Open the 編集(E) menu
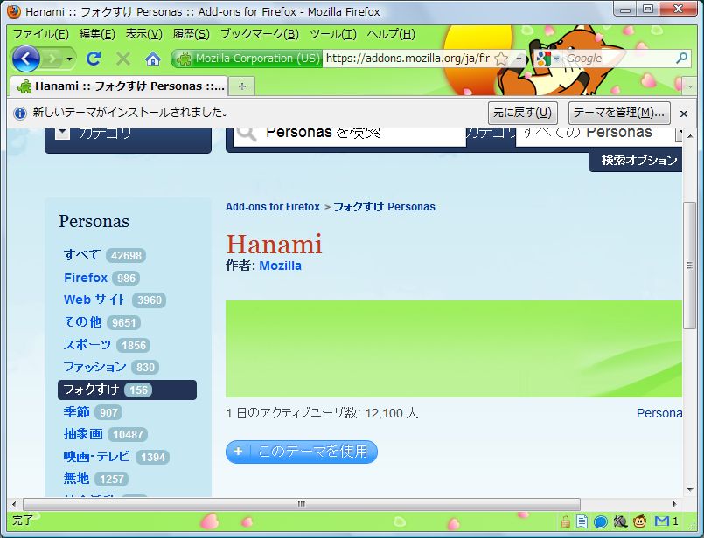 click(97, 34)
